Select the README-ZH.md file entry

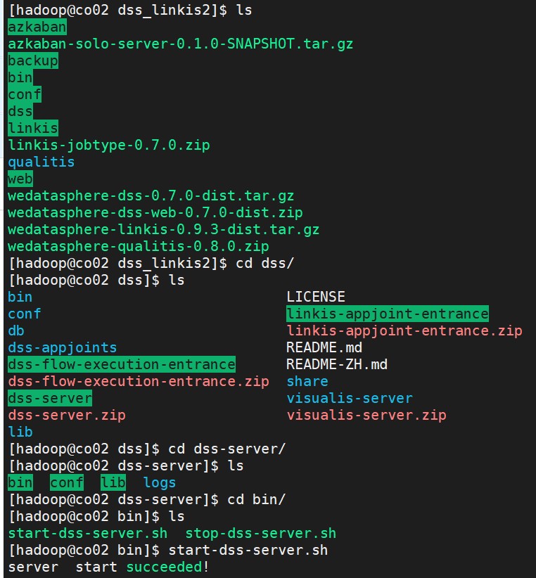pyautogui.click(x=337, y=364)
